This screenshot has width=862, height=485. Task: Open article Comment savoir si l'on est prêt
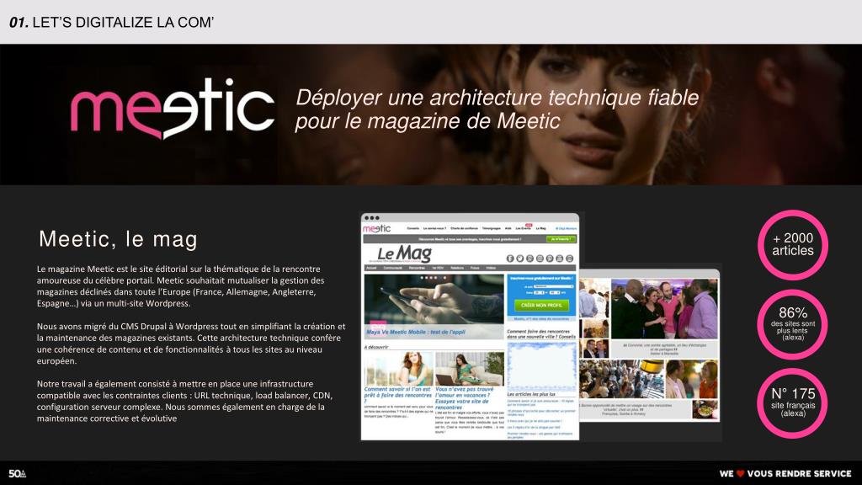(x=397, y=395)
